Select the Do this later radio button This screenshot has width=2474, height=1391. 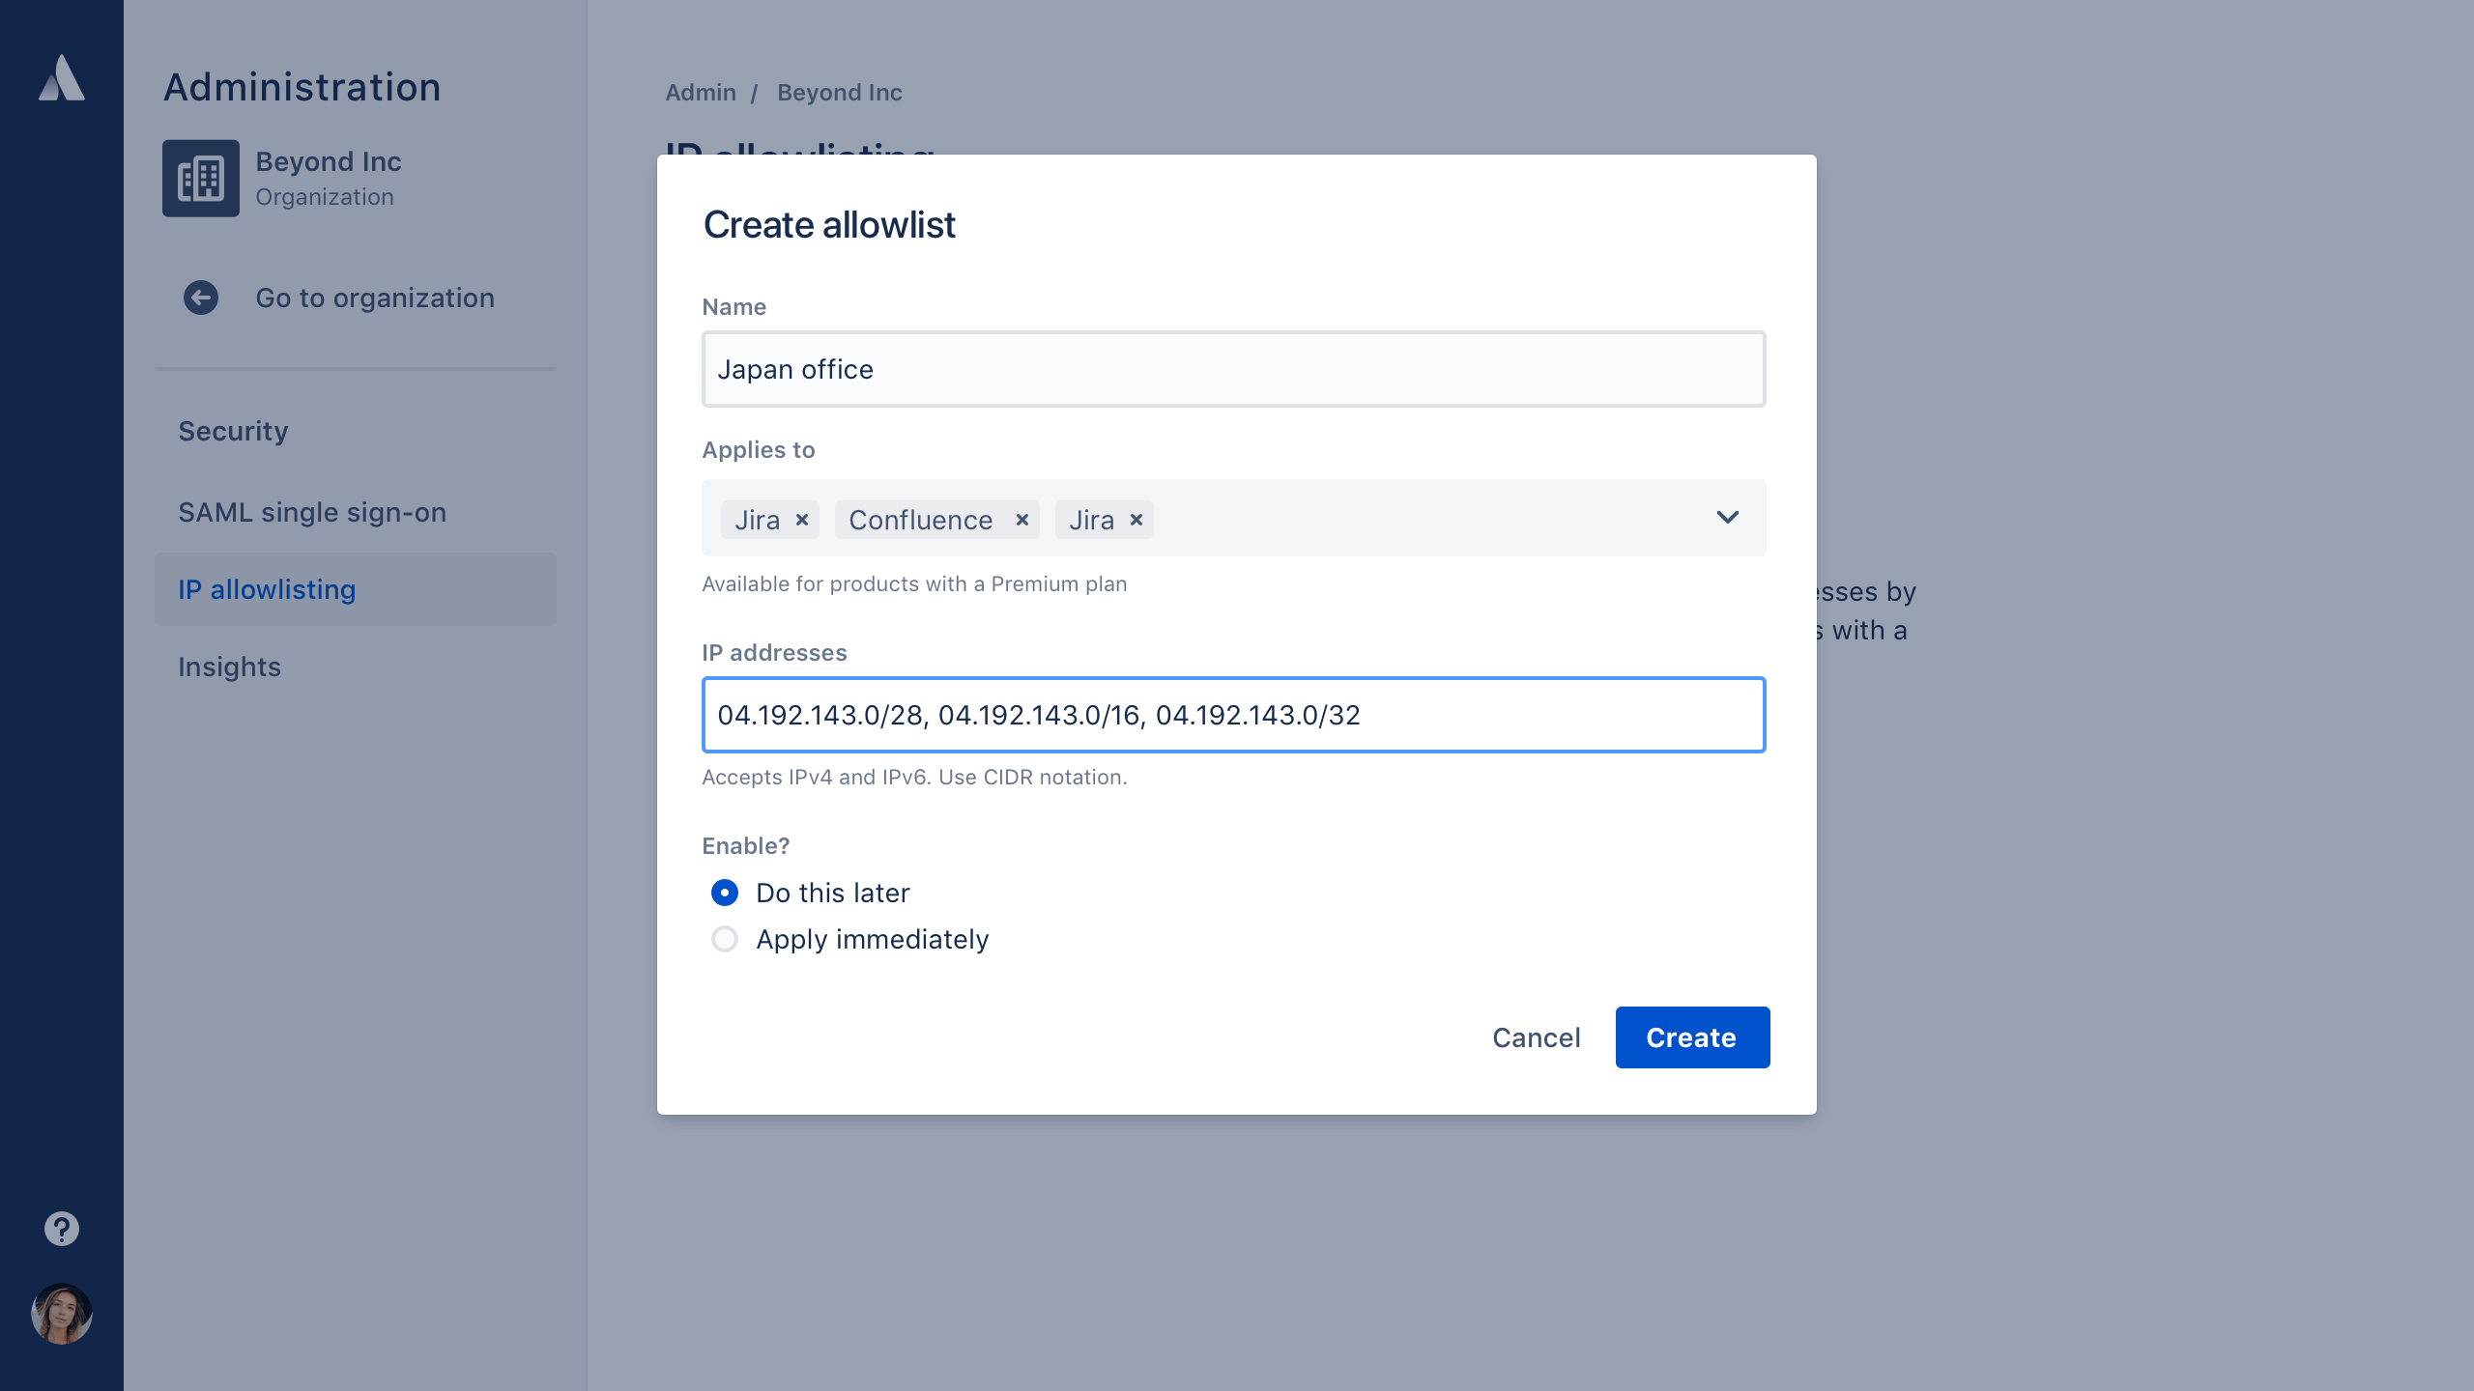tap(724, 892)
